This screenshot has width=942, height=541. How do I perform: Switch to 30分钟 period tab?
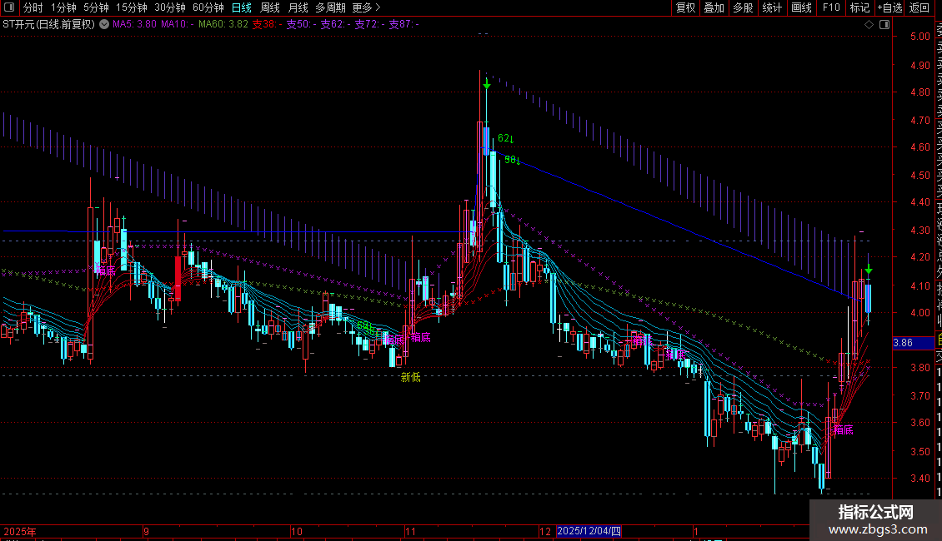169,7
